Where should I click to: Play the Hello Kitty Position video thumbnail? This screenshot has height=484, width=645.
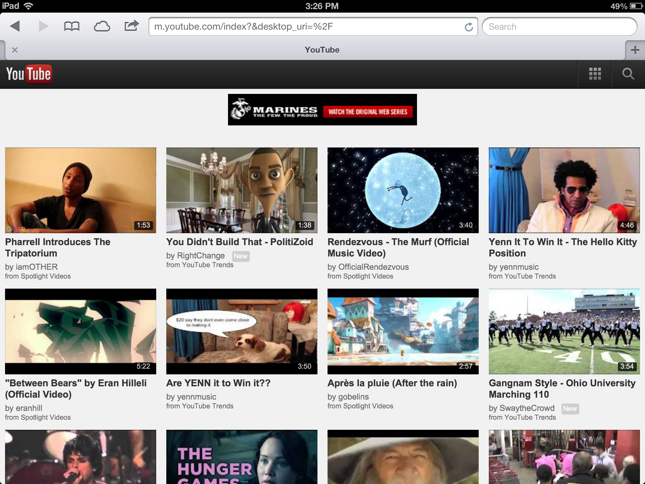(564, 190)
